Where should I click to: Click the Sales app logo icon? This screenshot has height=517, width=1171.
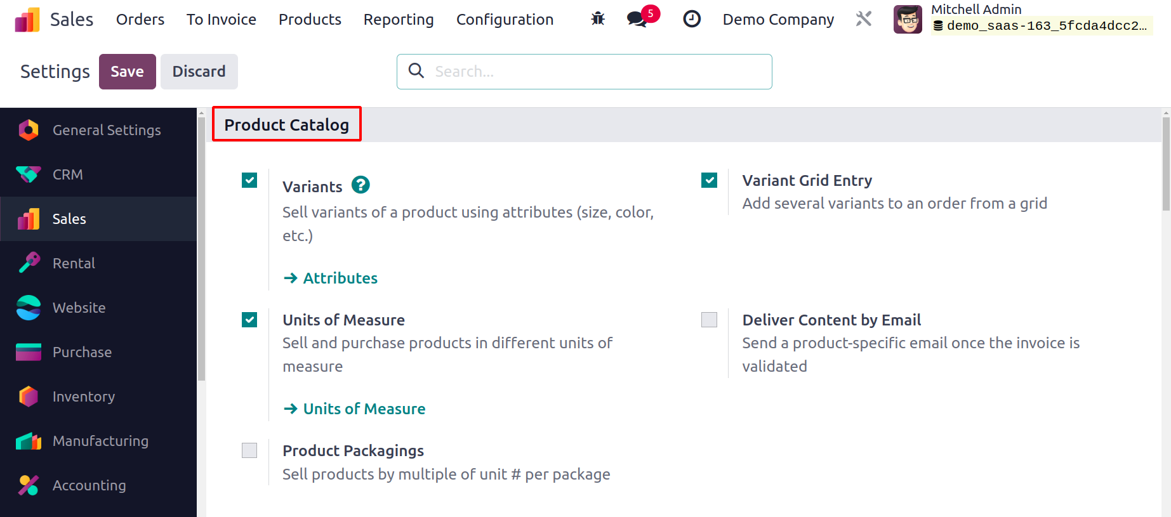click(x=27, y=20)
